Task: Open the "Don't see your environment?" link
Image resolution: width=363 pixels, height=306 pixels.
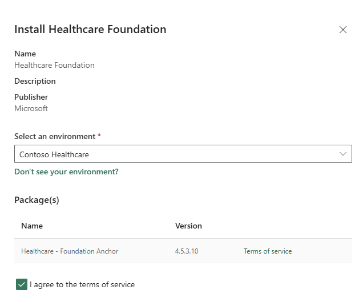Action: pos(66,172)
